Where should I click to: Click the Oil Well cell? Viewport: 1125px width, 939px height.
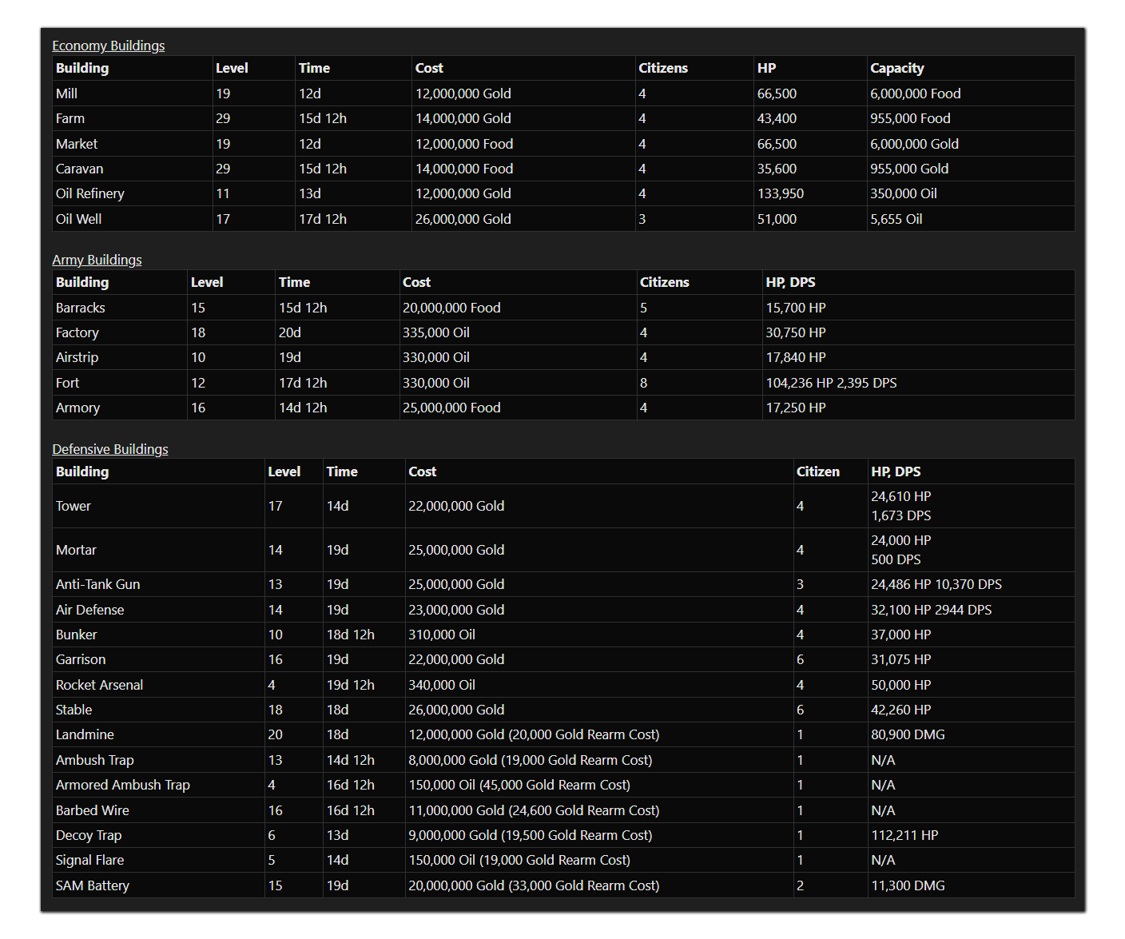(133, 219)
